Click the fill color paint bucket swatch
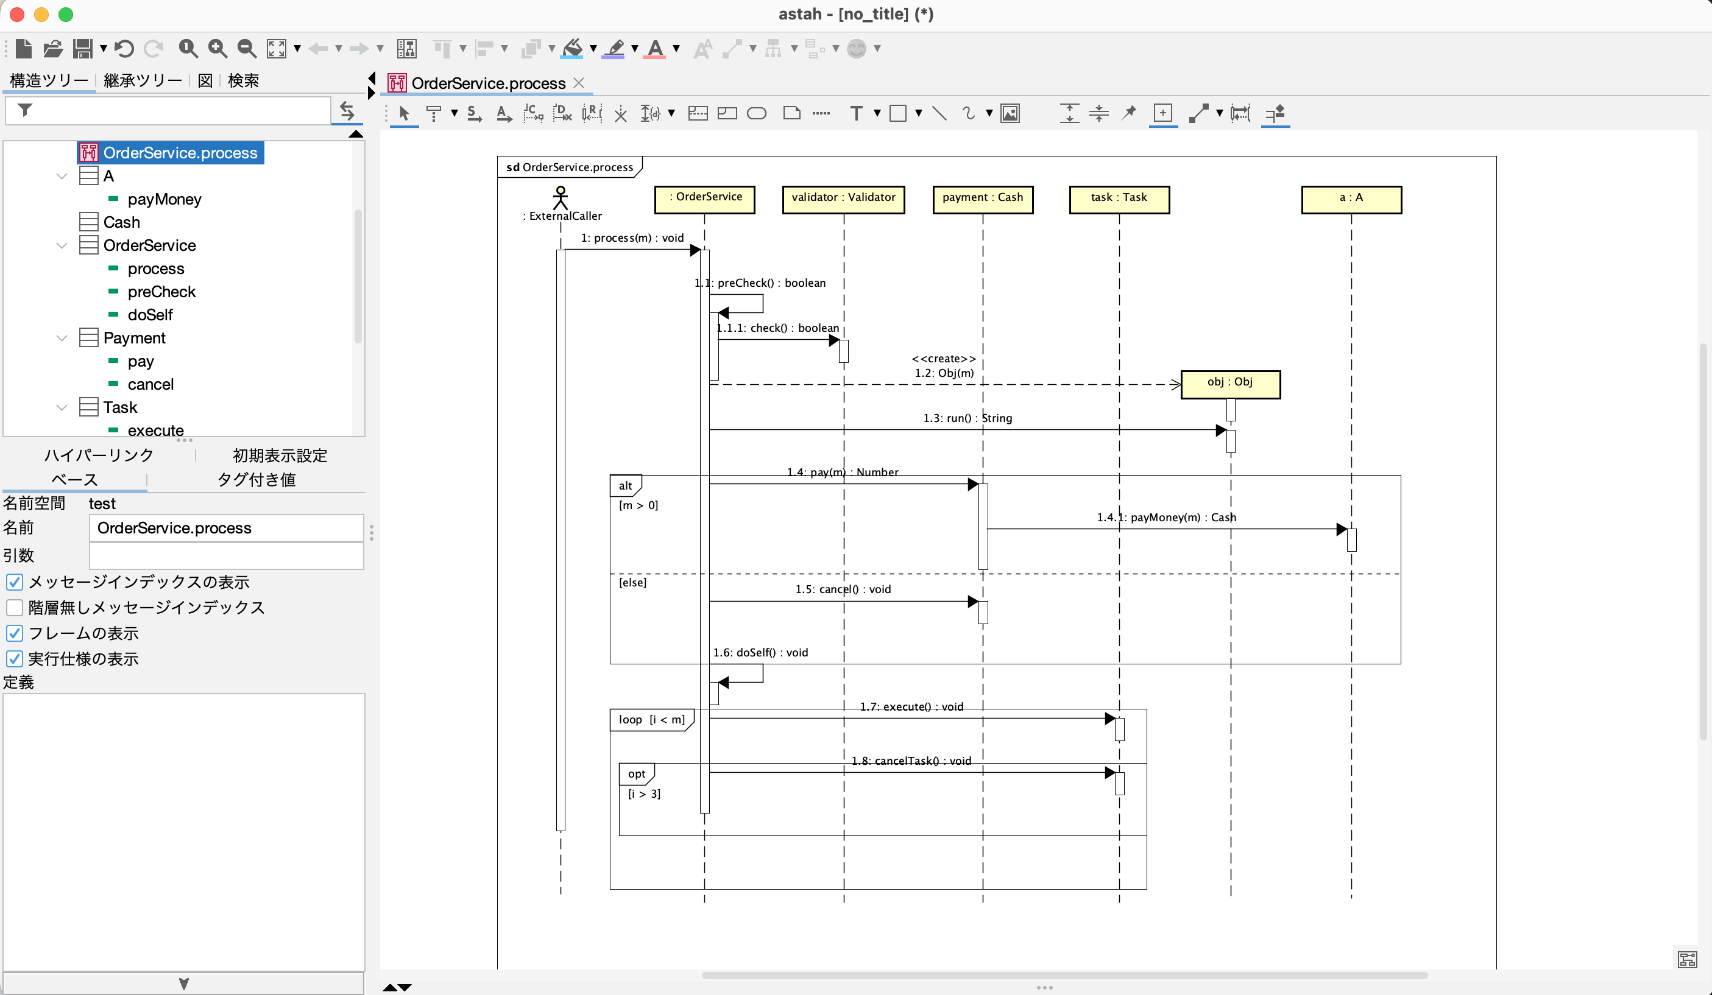The height and width of the screenshot is (995, 1712). (573, 48)
